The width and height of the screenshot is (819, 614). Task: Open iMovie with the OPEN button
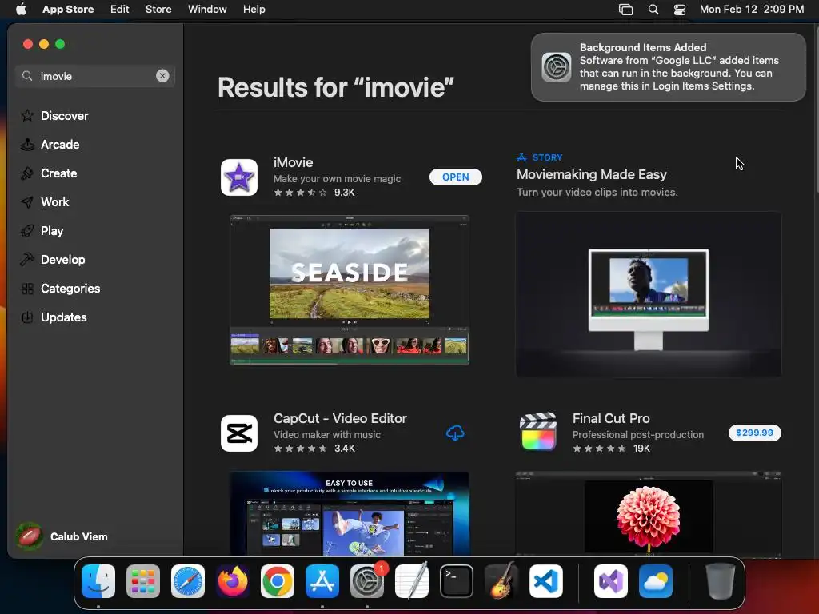(x=455, y=177)
